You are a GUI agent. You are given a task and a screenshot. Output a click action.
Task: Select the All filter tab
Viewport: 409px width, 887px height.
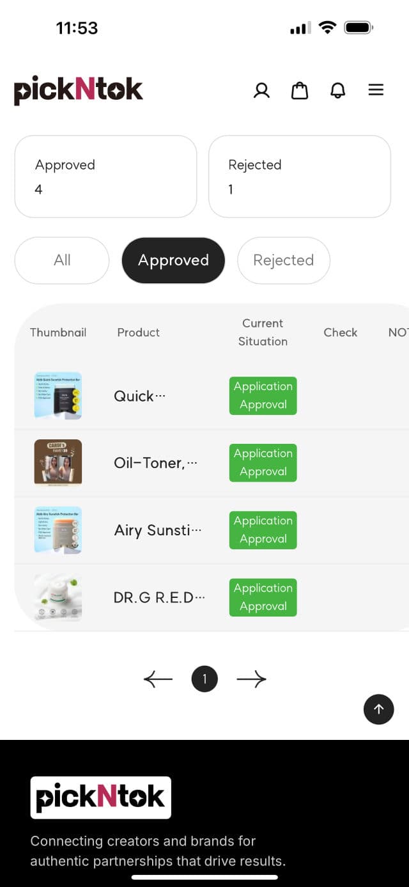[x=62, y=260]
